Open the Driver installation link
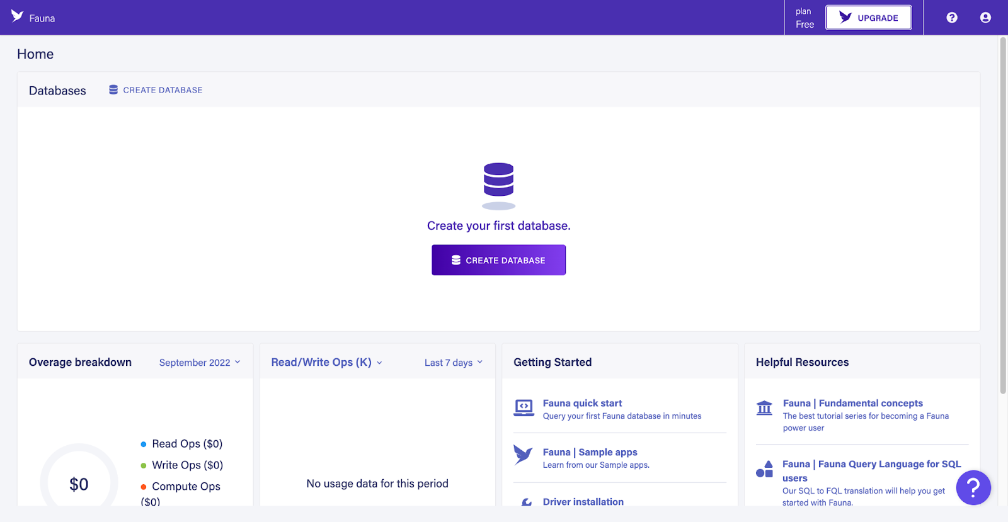This screenshot has width=1008, height=522. (x=583, y=501)
